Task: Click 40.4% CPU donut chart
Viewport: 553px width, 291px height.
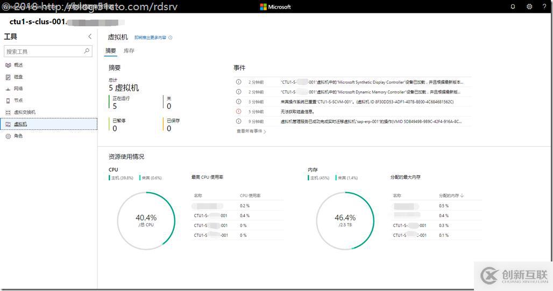Action: [146, 221]
